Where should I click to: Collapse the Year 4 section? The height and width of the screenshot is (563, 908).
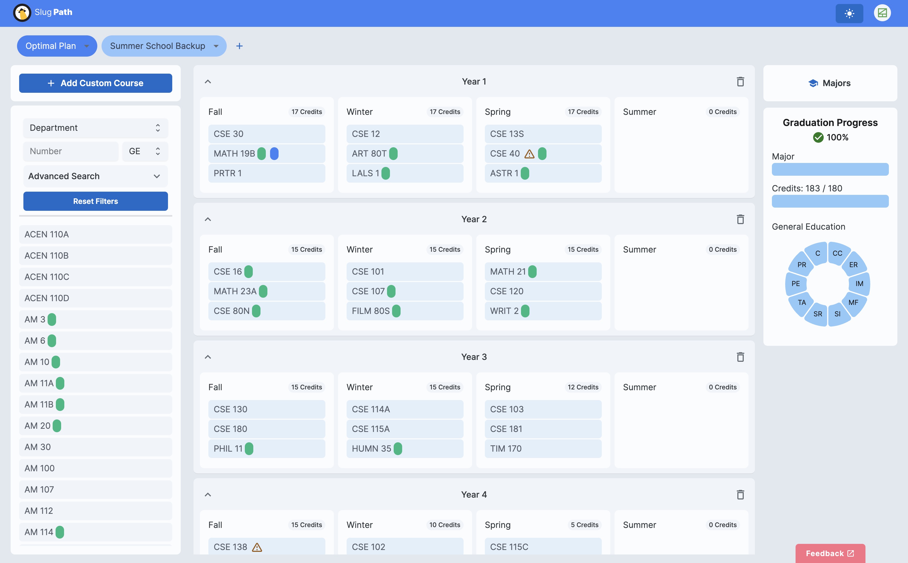(208, 495)
